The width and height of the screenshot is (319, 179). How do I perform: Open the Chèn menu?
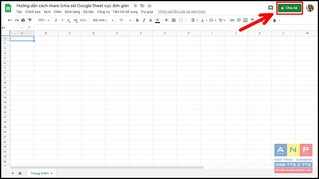point(57,12)
